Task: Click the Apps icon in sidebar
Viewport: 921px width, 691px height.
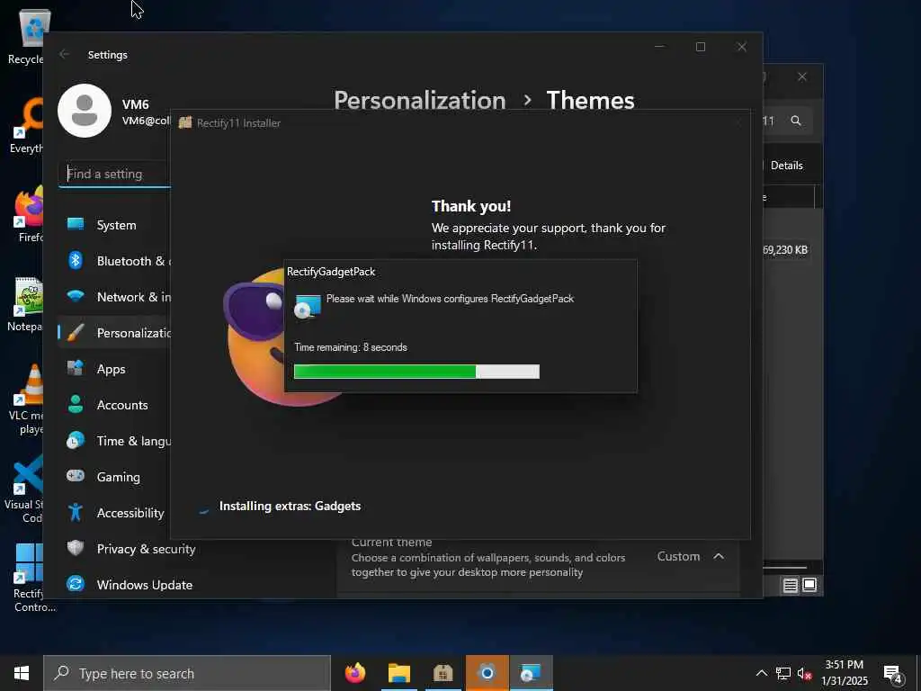Action: pos(76,368)
